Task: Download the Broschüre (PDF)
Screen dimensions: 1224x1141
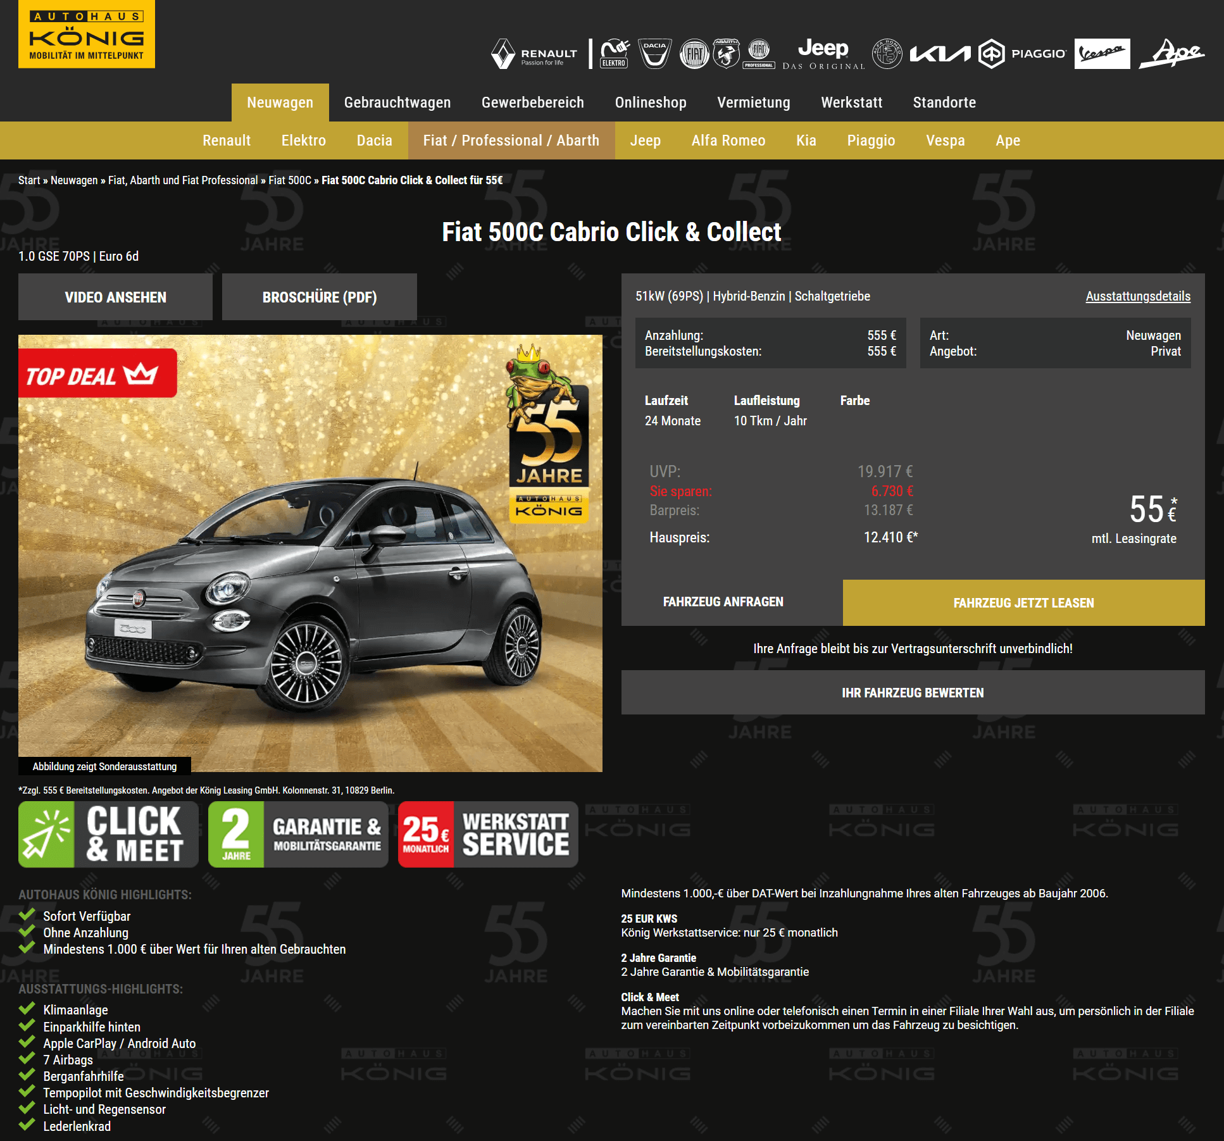Action: click(320, 297)
